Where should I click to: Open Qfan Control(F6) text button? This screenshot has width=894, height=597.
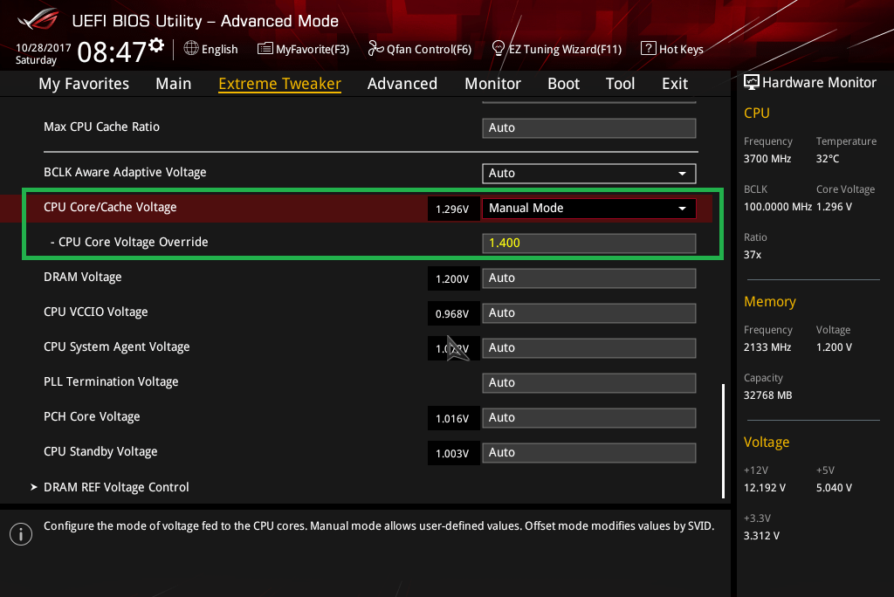coord(429,50)
